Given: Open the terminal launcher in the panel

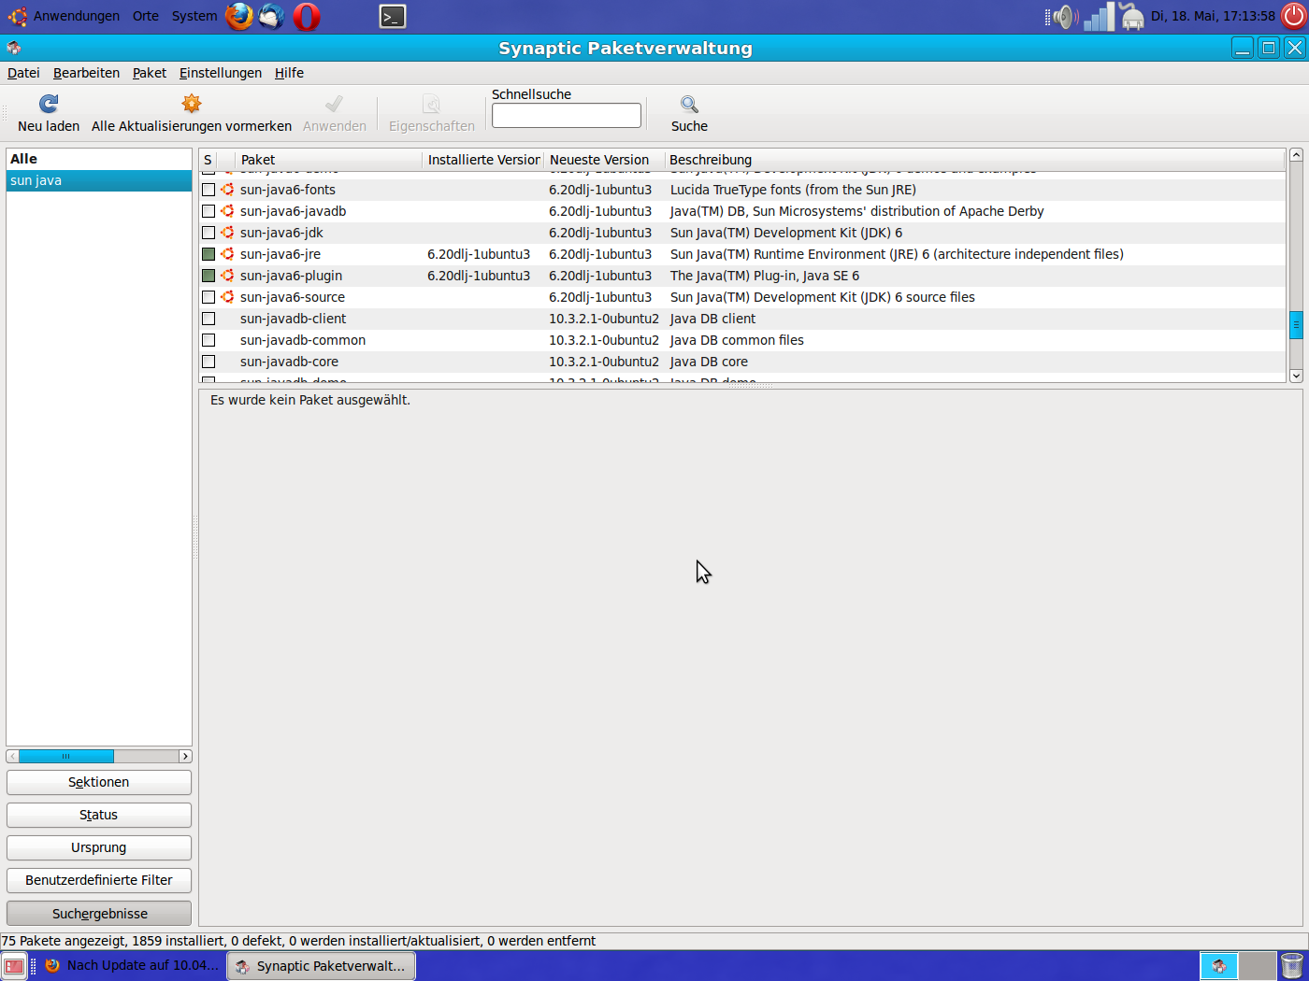Looking at the screenshot, I should (393, 16).
